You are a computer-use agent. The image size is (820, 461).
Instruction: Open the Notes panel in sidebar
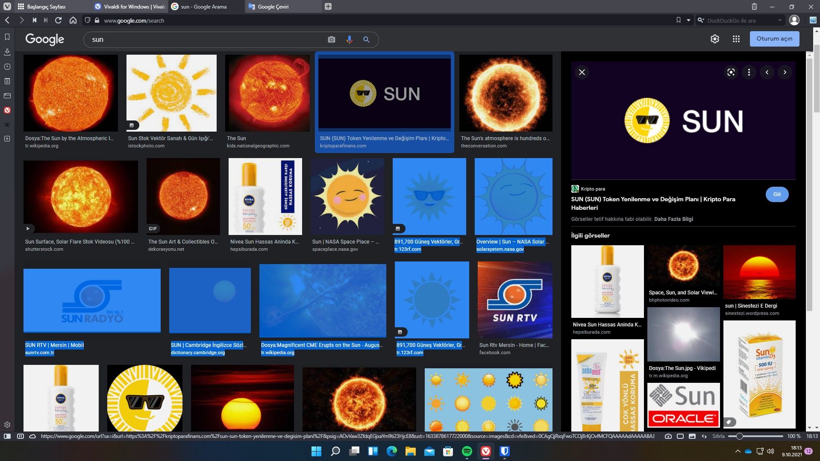tap(7, 81)
